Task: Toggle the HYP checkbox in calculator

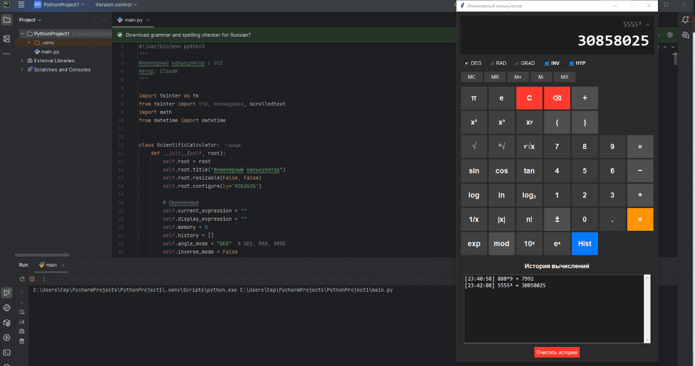Action: click(572, 63)
